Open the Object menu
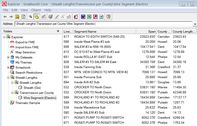 point(36,10)
